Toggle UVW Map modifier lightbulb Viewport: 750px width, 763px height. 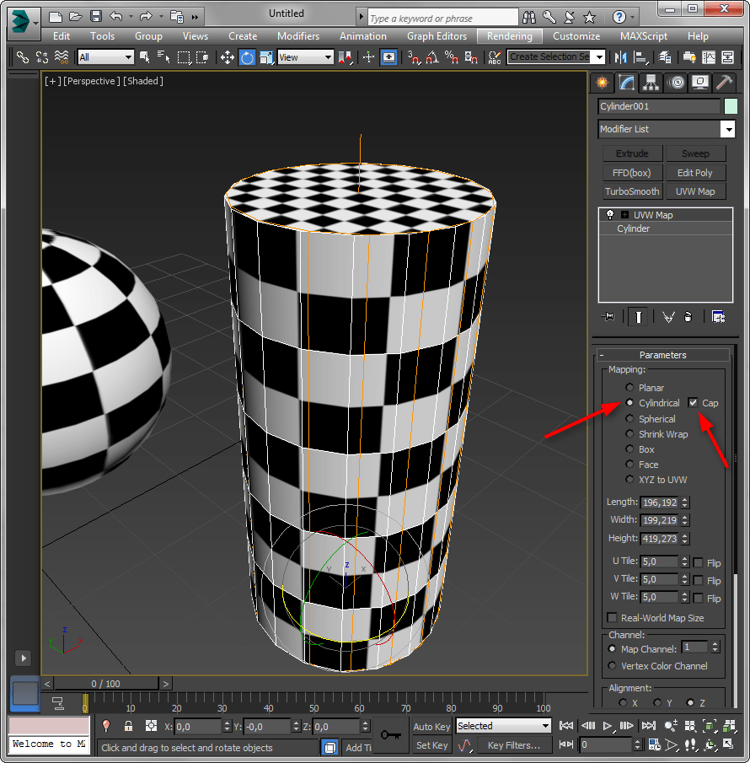click(x=609, y=215)
